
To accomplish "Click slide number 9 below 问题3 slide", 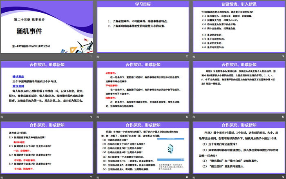I will [283, 177].
